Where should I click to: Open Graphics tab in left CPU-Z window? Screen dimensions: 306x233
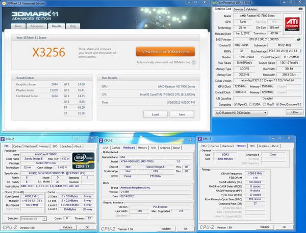tap(66, 146)
